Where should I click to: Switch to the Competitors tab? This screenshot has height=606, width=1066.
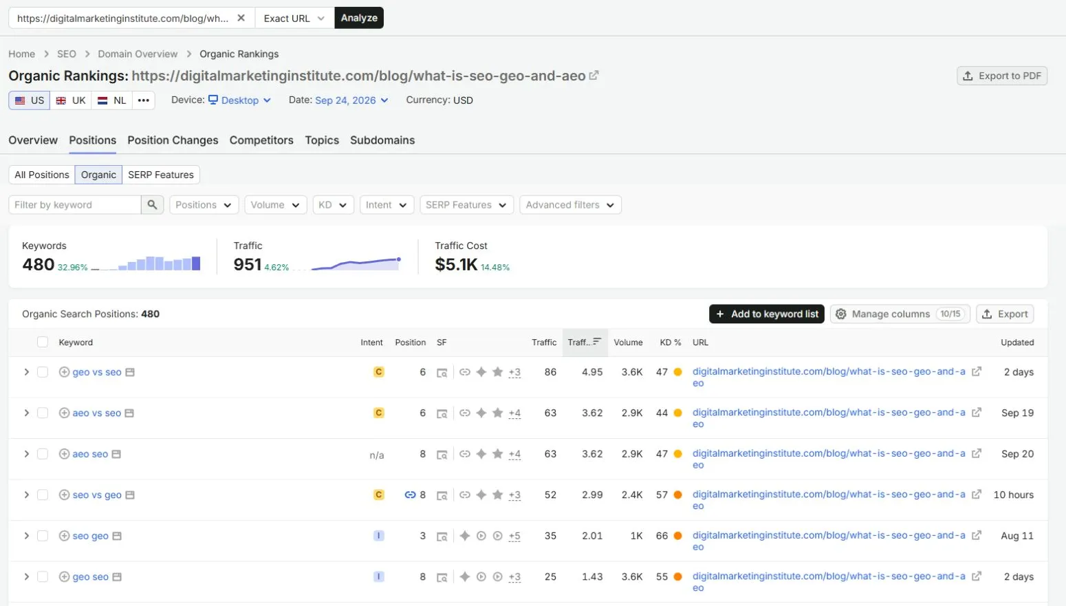[261, 140]
